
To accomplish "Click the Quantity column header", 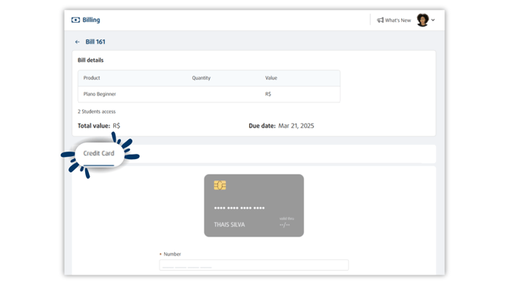I will tap(201, 78).
